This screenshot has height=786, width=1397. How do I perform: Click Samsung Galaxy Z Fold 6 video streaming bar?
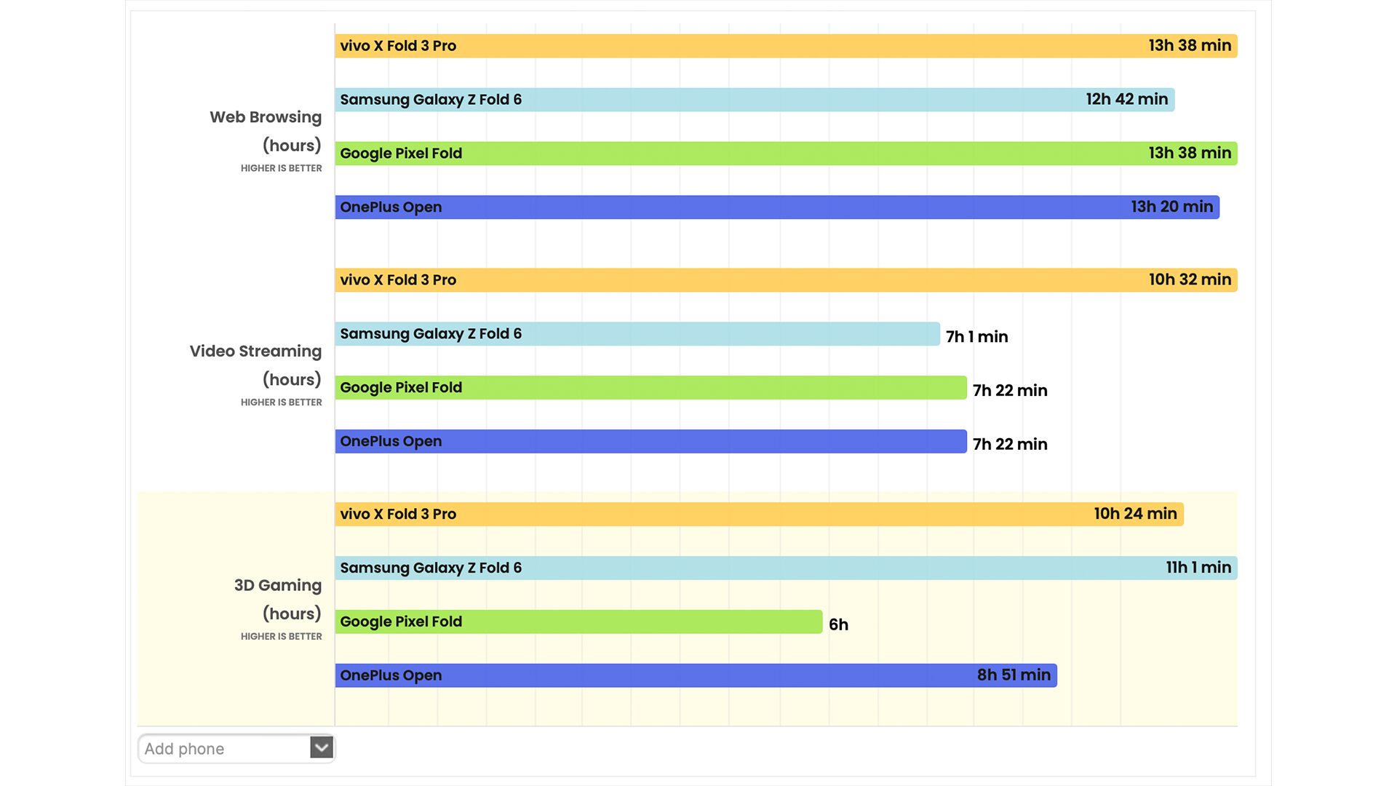(637, 334)
